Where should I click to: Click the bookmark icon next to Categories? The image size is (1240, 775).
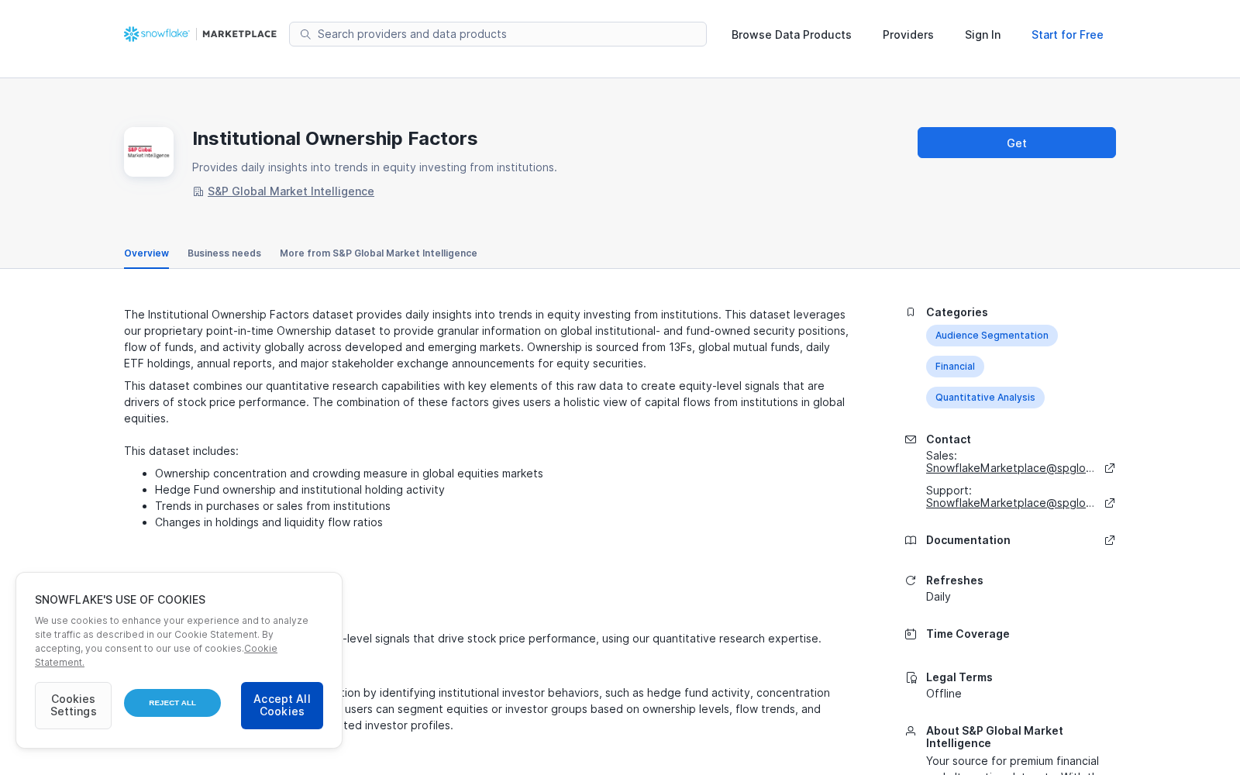(x=911, y=312)
